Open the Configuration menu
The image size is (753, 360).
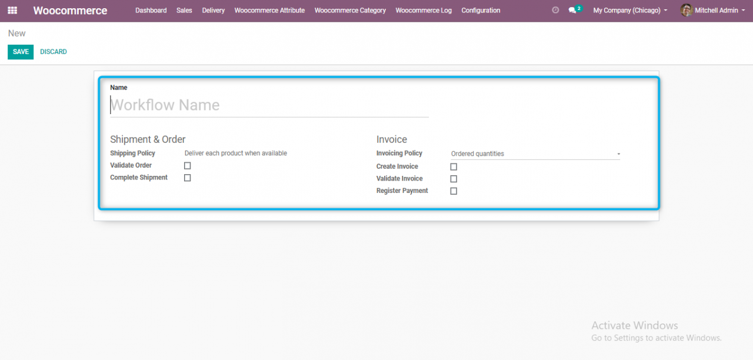coord(481,10)
